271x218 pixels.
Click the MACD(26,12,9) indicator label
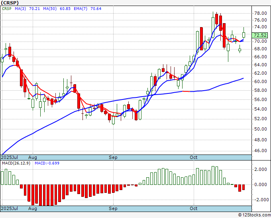[16, 163]
